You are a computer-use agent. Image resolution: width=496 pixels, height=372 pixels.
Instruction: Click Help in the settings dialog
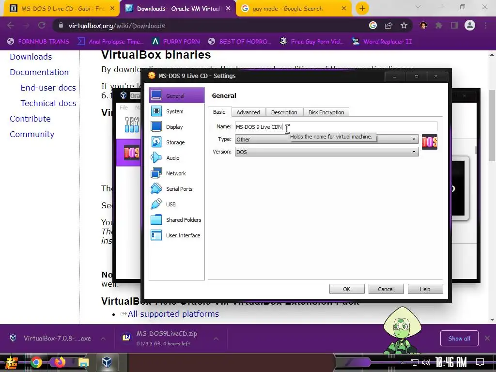point(425,289)
